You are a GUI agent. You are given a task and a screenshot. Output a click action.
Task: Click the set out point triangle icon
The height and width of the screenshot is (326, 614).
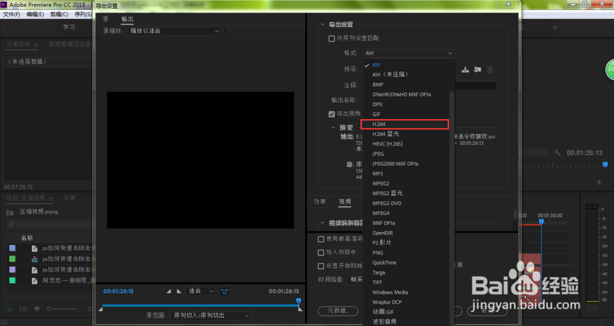[x=179, y=291]
